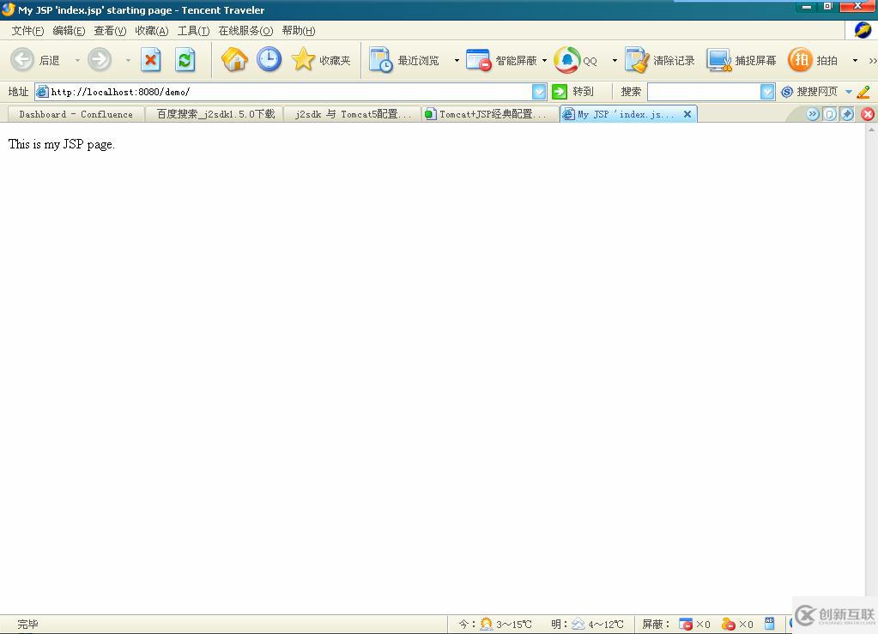Open the File (文件) menu
This screenshot has width=878, height=634.
click(x=27, y=31)
